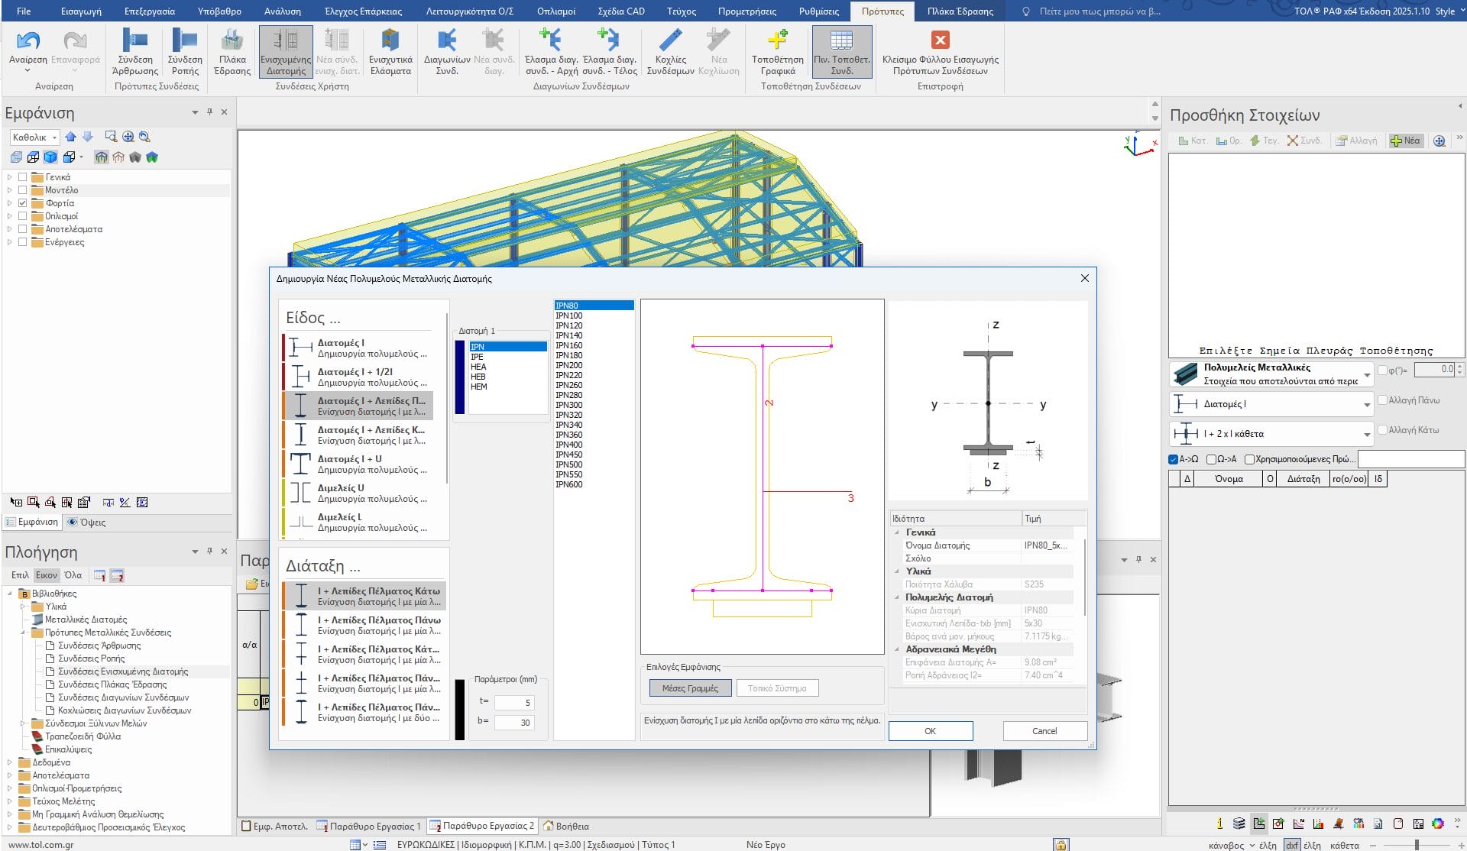Click the dark blue color swatch beside section list
The height and width of the screenshot is (851, 1467).
pyautogui.click(x=460, y=377)
